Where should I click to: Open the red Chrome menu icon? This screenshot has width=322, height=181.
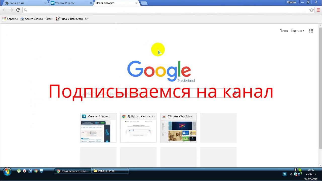(318, 10)
